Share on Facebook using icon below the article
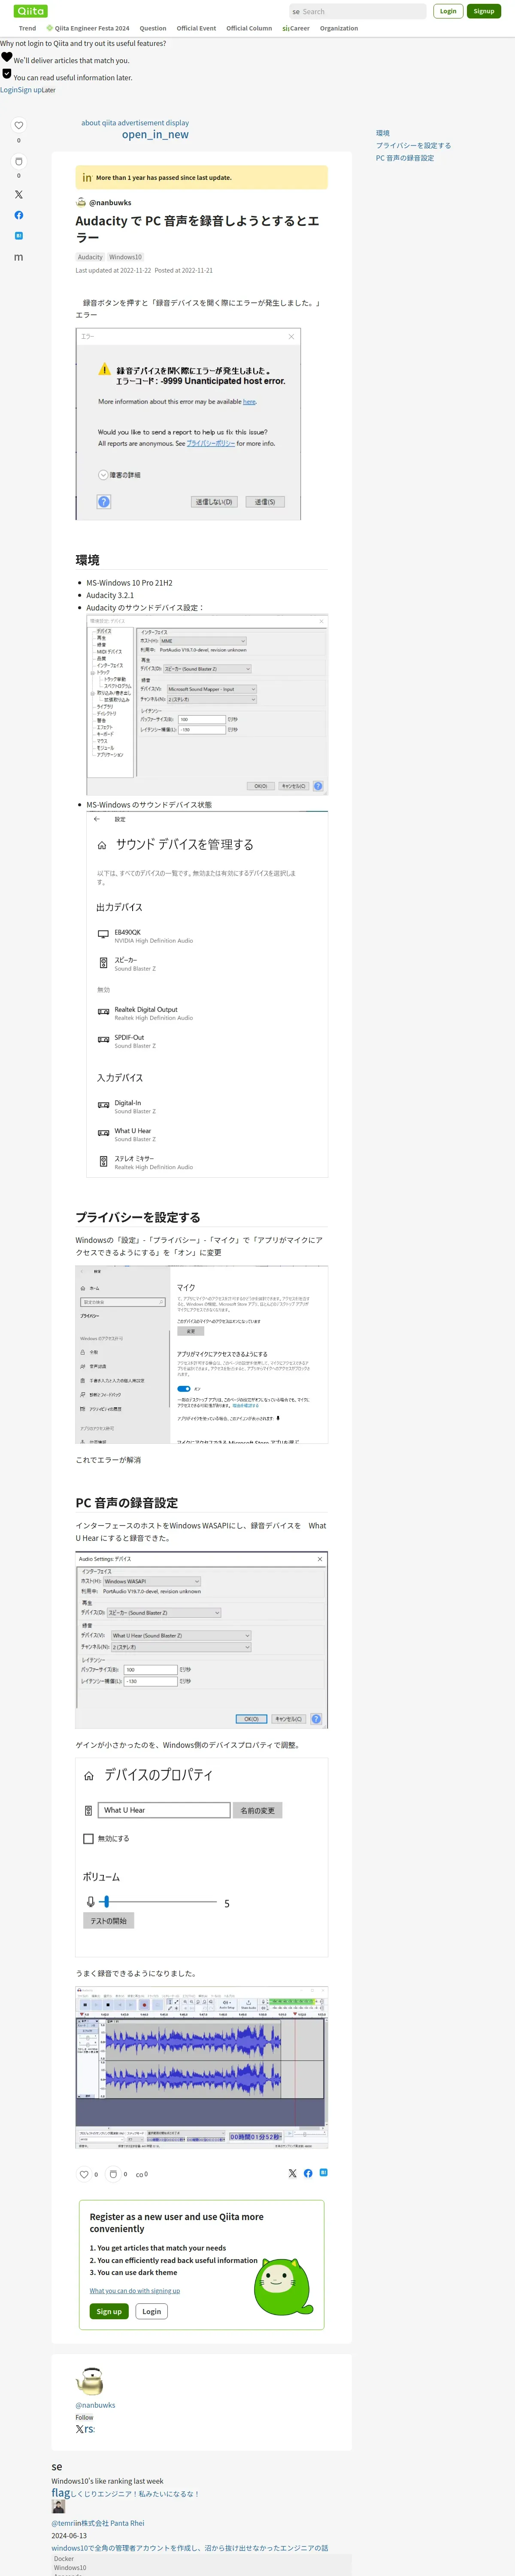This screenshot has height=2576, width=515. pyautogui.click(x=308, y=2173)
